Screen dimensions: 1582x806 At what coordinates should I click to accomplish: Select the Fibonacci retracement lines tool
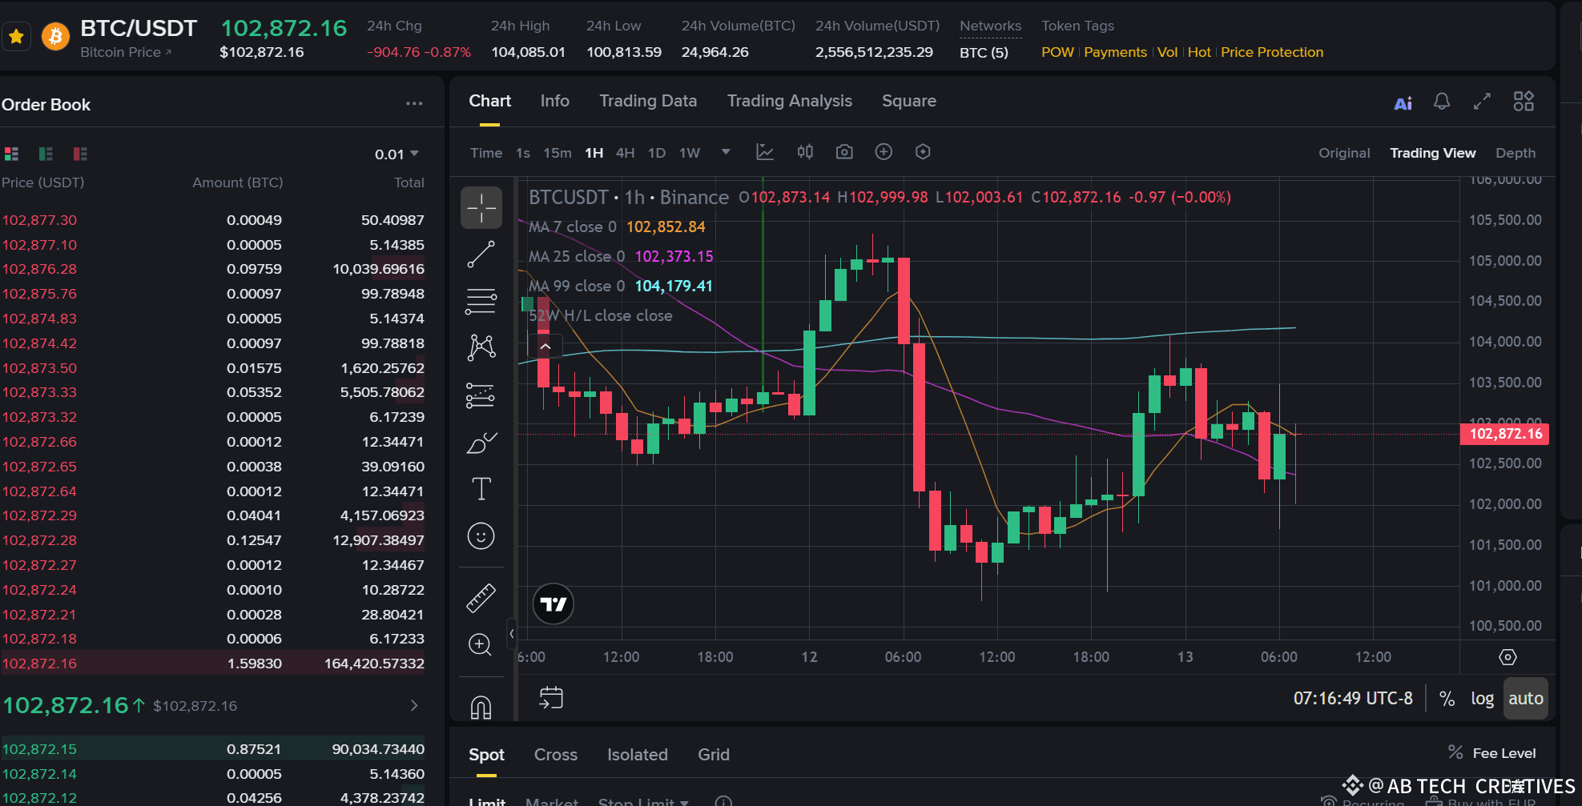coord(481,302)
